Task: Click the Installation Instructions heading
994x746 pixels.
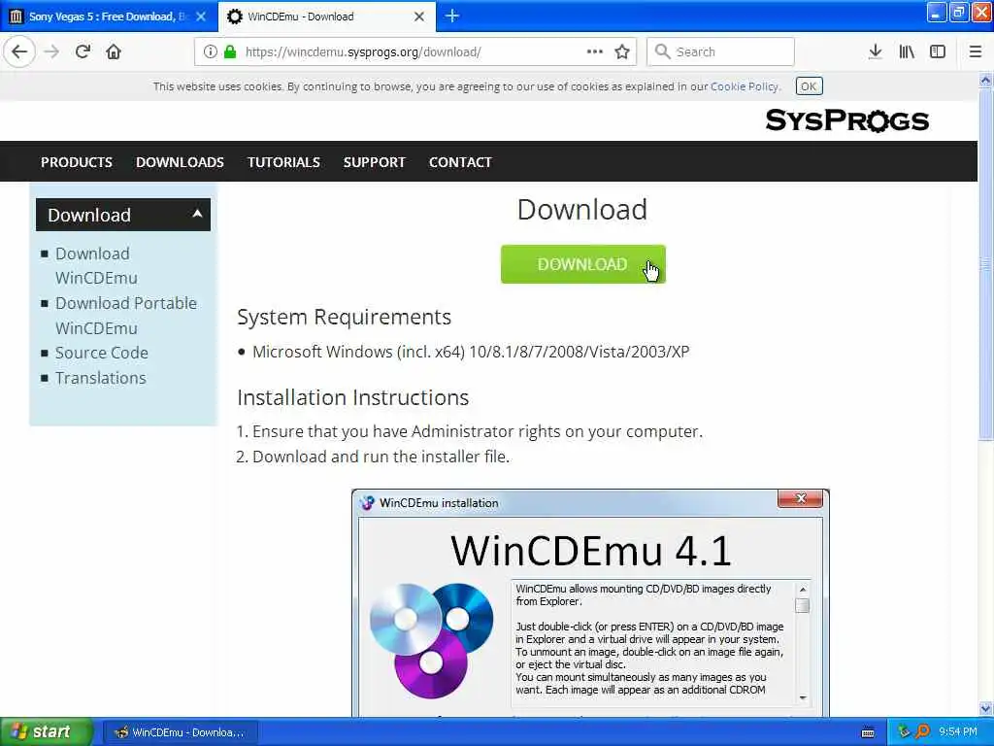Action: [x=352, y=397]
